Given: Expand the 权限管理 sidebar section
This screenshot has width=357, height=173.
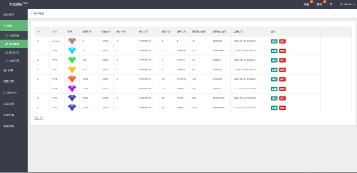Looking at the screenshot, I should (14, 81).
